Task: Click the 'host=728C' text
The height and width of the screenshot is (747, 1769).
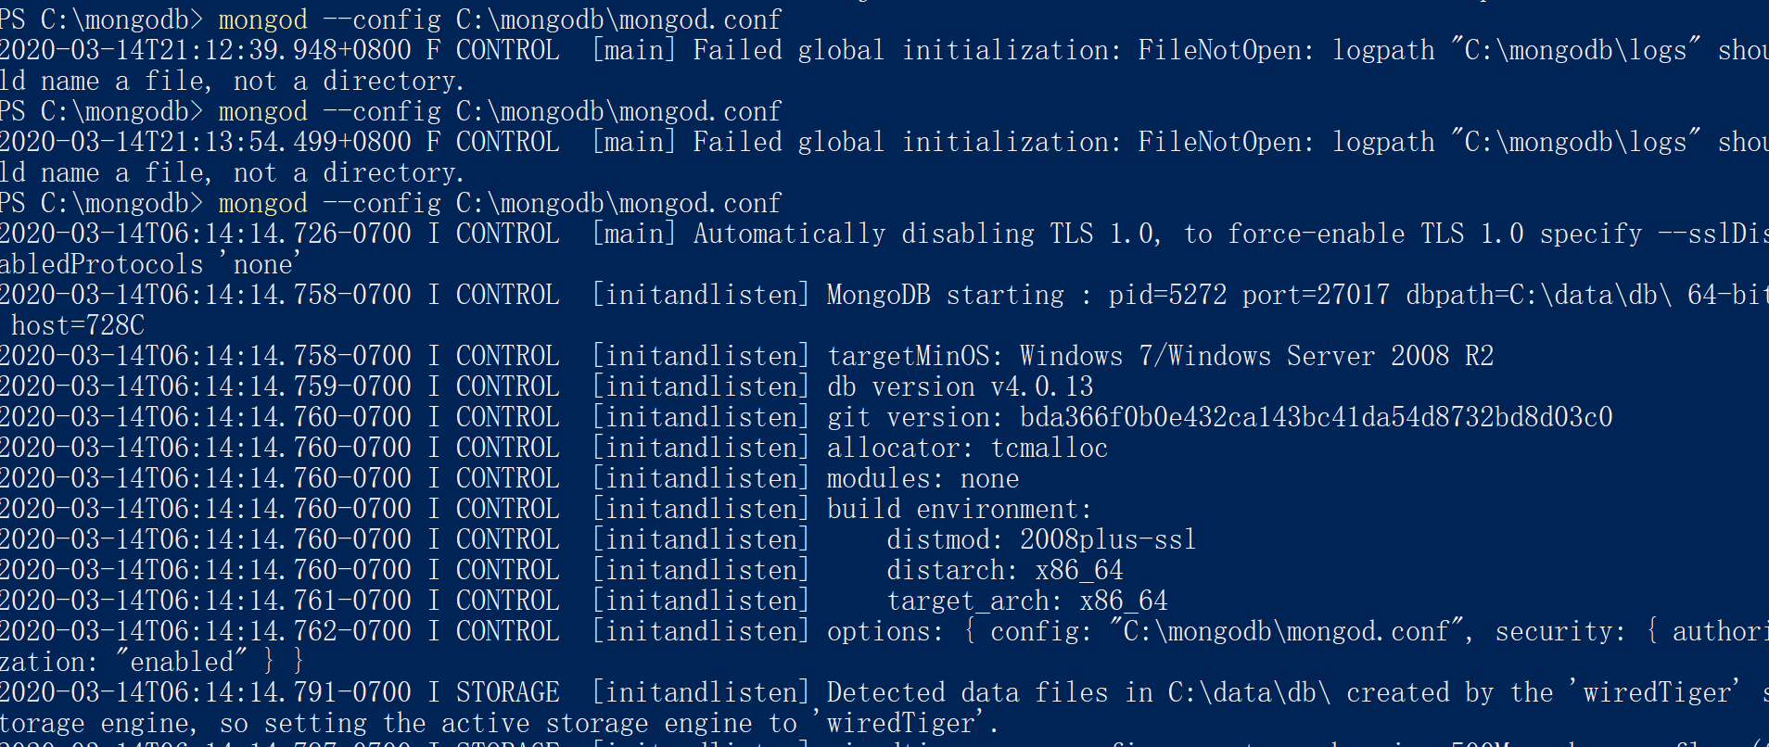Action: coord(78,325)
